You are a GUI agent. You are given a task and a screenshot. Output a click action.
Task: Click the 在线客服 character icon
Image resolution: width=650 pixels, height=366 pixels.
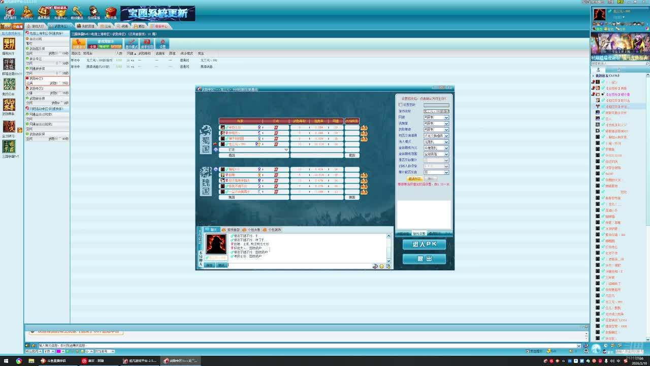(x=94, y=12)
